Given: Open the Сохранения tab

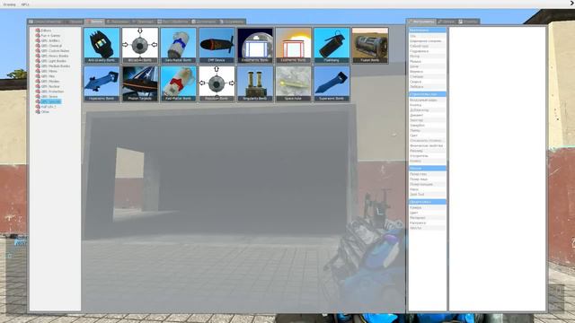Looking at the screenshot, I should pyautogui.click(x=232, y=22).
